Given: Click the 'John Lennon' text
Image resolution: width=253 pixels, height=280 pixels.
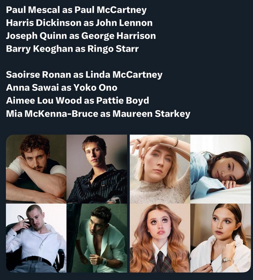Looking at the screenshot, I should (x=124, y=23).
